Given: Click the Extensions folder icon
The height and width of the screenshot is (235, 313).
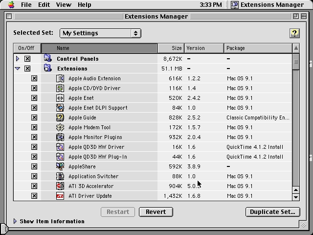Looking at the screenshot, I should [48, 68].
